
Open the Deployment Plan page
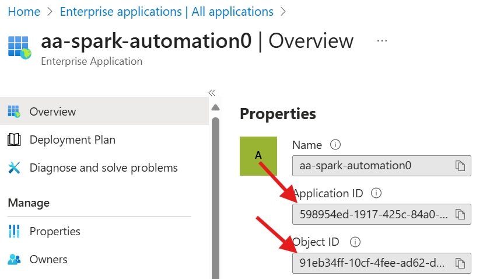coord(72,139)
